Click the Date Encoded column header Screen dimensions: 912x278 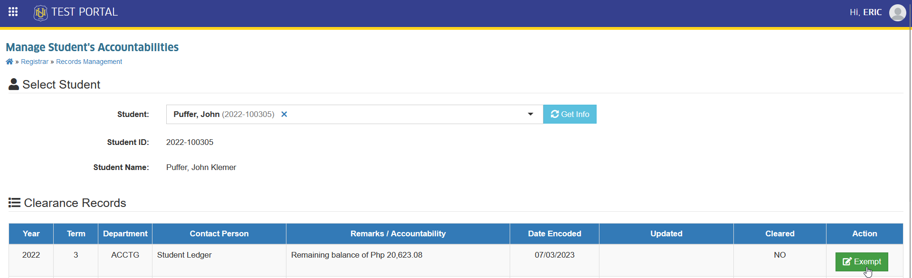coord(554,233)
